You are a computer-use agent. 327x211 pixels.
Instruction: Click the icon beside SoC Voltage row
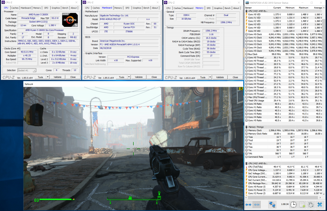pyautogui.click(x=246, y=174)
